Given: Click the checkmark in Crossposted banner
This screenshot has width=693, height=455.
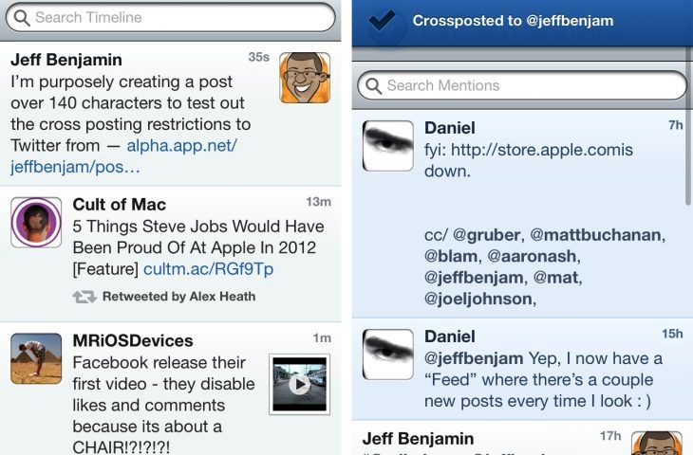Looking at the screenshot, I should 383,20.
